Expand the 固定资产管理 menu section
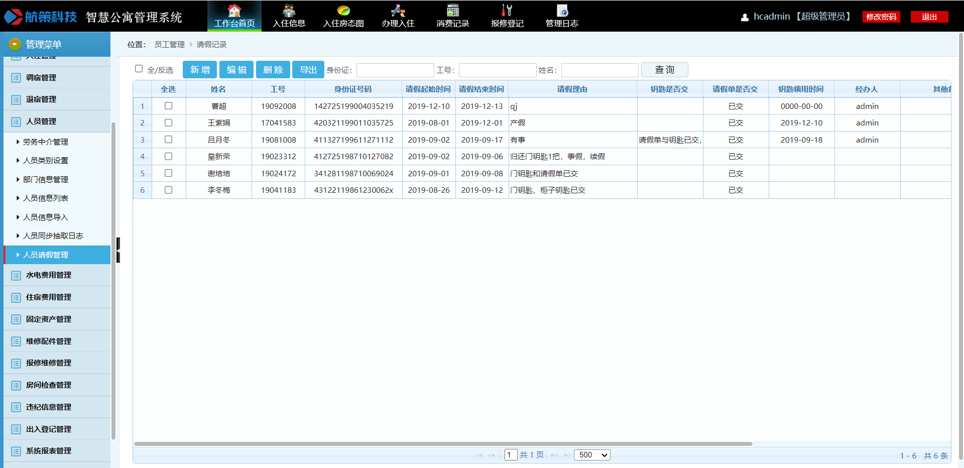The image size is (964, 468). coord(49,319)
